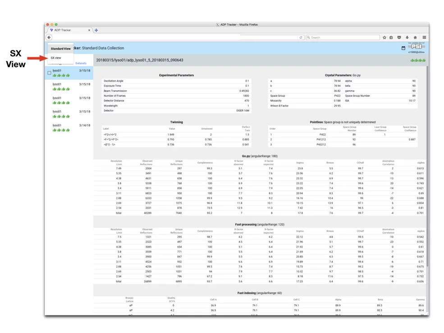Select the Wilson B Factor value 29.95
The height and width of the screenshot is (333, 444).
pyautogui.click(x=337, y=106)
